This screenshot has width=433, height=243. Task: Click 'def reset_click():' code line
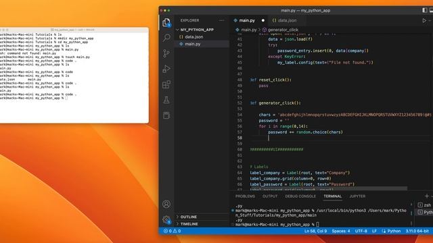[x=271, y=80]
